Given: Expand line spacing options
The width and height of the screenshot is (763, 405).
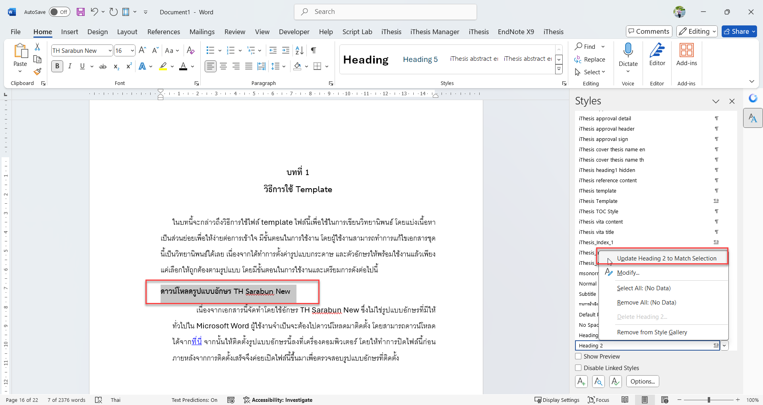Looking at the screenshot, I should tap(284, 66).
